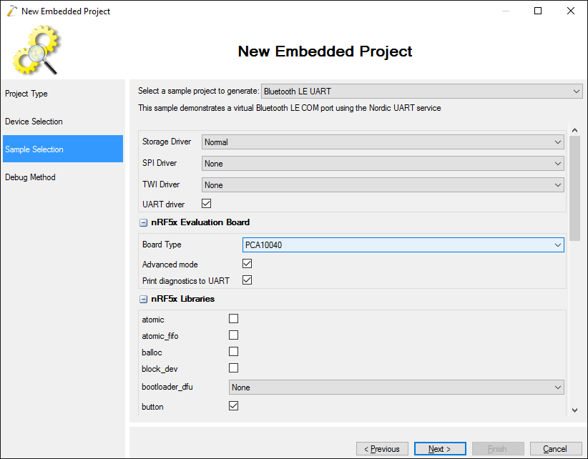Image resolution: width=588 pixels, height=459 pixels.
Task: Disable the UART driver checkbox
Action: [206, 204]
